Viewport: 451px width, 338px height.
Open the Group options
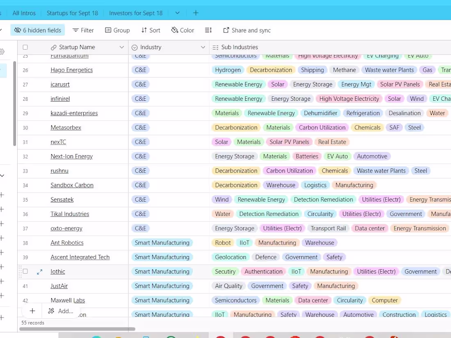point(117,30)
